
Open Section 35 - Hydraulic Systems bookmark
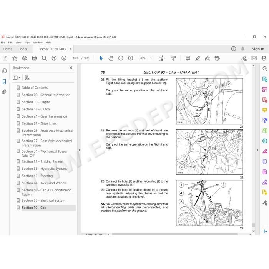pos(45,169)
